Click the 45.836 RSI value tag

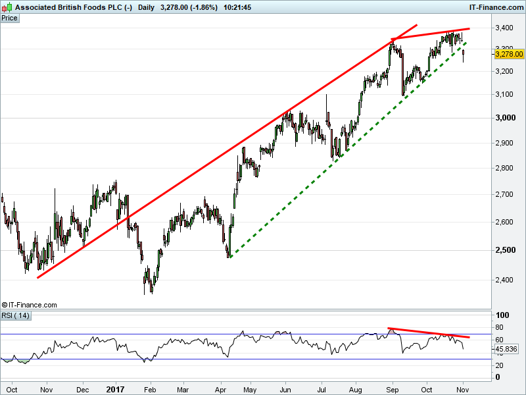(x=506, y=349)
